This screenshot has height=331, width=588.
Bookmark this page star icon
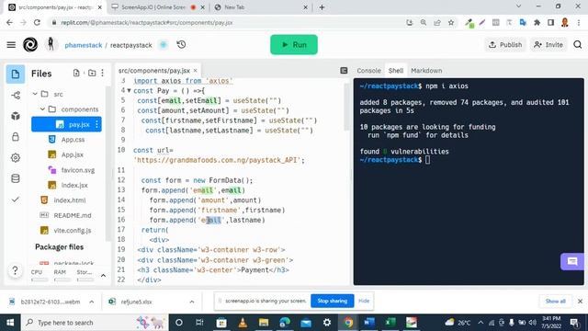coord(451,22)
